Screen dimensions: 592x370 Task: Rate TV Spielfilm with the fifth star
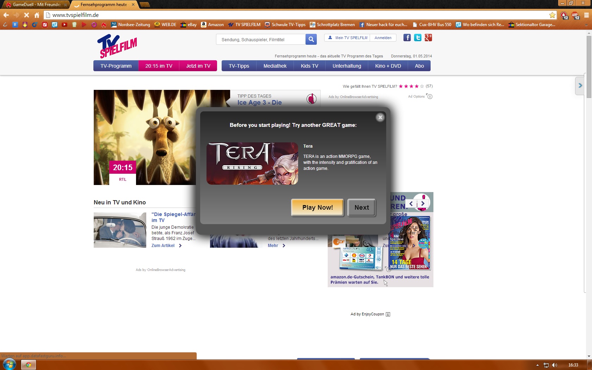[x=422, y=86]
